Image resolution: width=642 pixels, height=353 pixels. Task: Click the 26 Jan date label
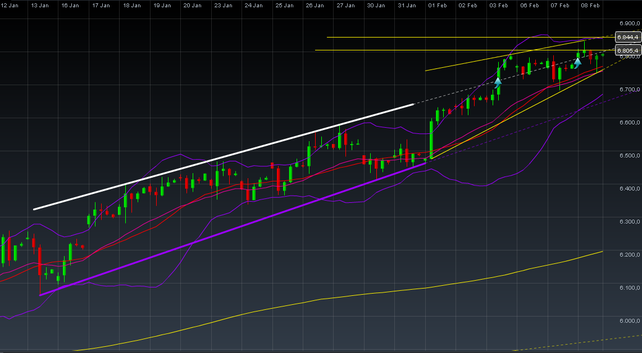tap(314, 5)
